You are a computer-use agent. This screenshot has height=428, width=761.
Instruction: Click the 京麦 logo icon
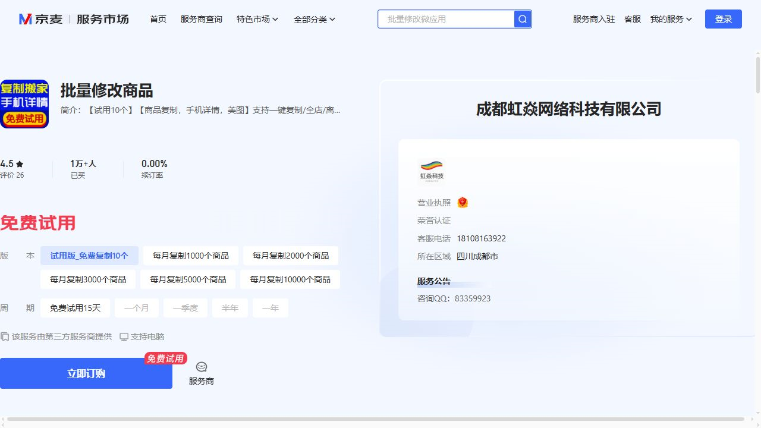(25, 19)
